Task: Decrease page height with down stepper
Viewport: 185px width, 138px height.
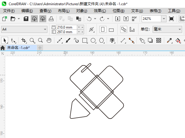Action: pyautogui.click(x=79, y=32)
